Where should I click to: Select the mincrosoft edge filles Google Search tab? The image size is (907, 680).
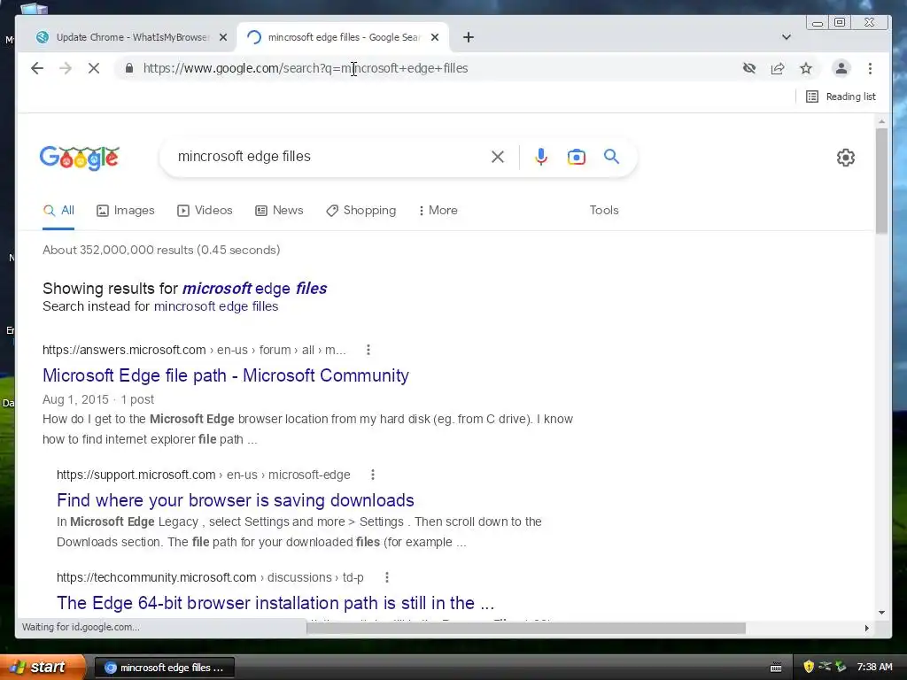point(343,37)
